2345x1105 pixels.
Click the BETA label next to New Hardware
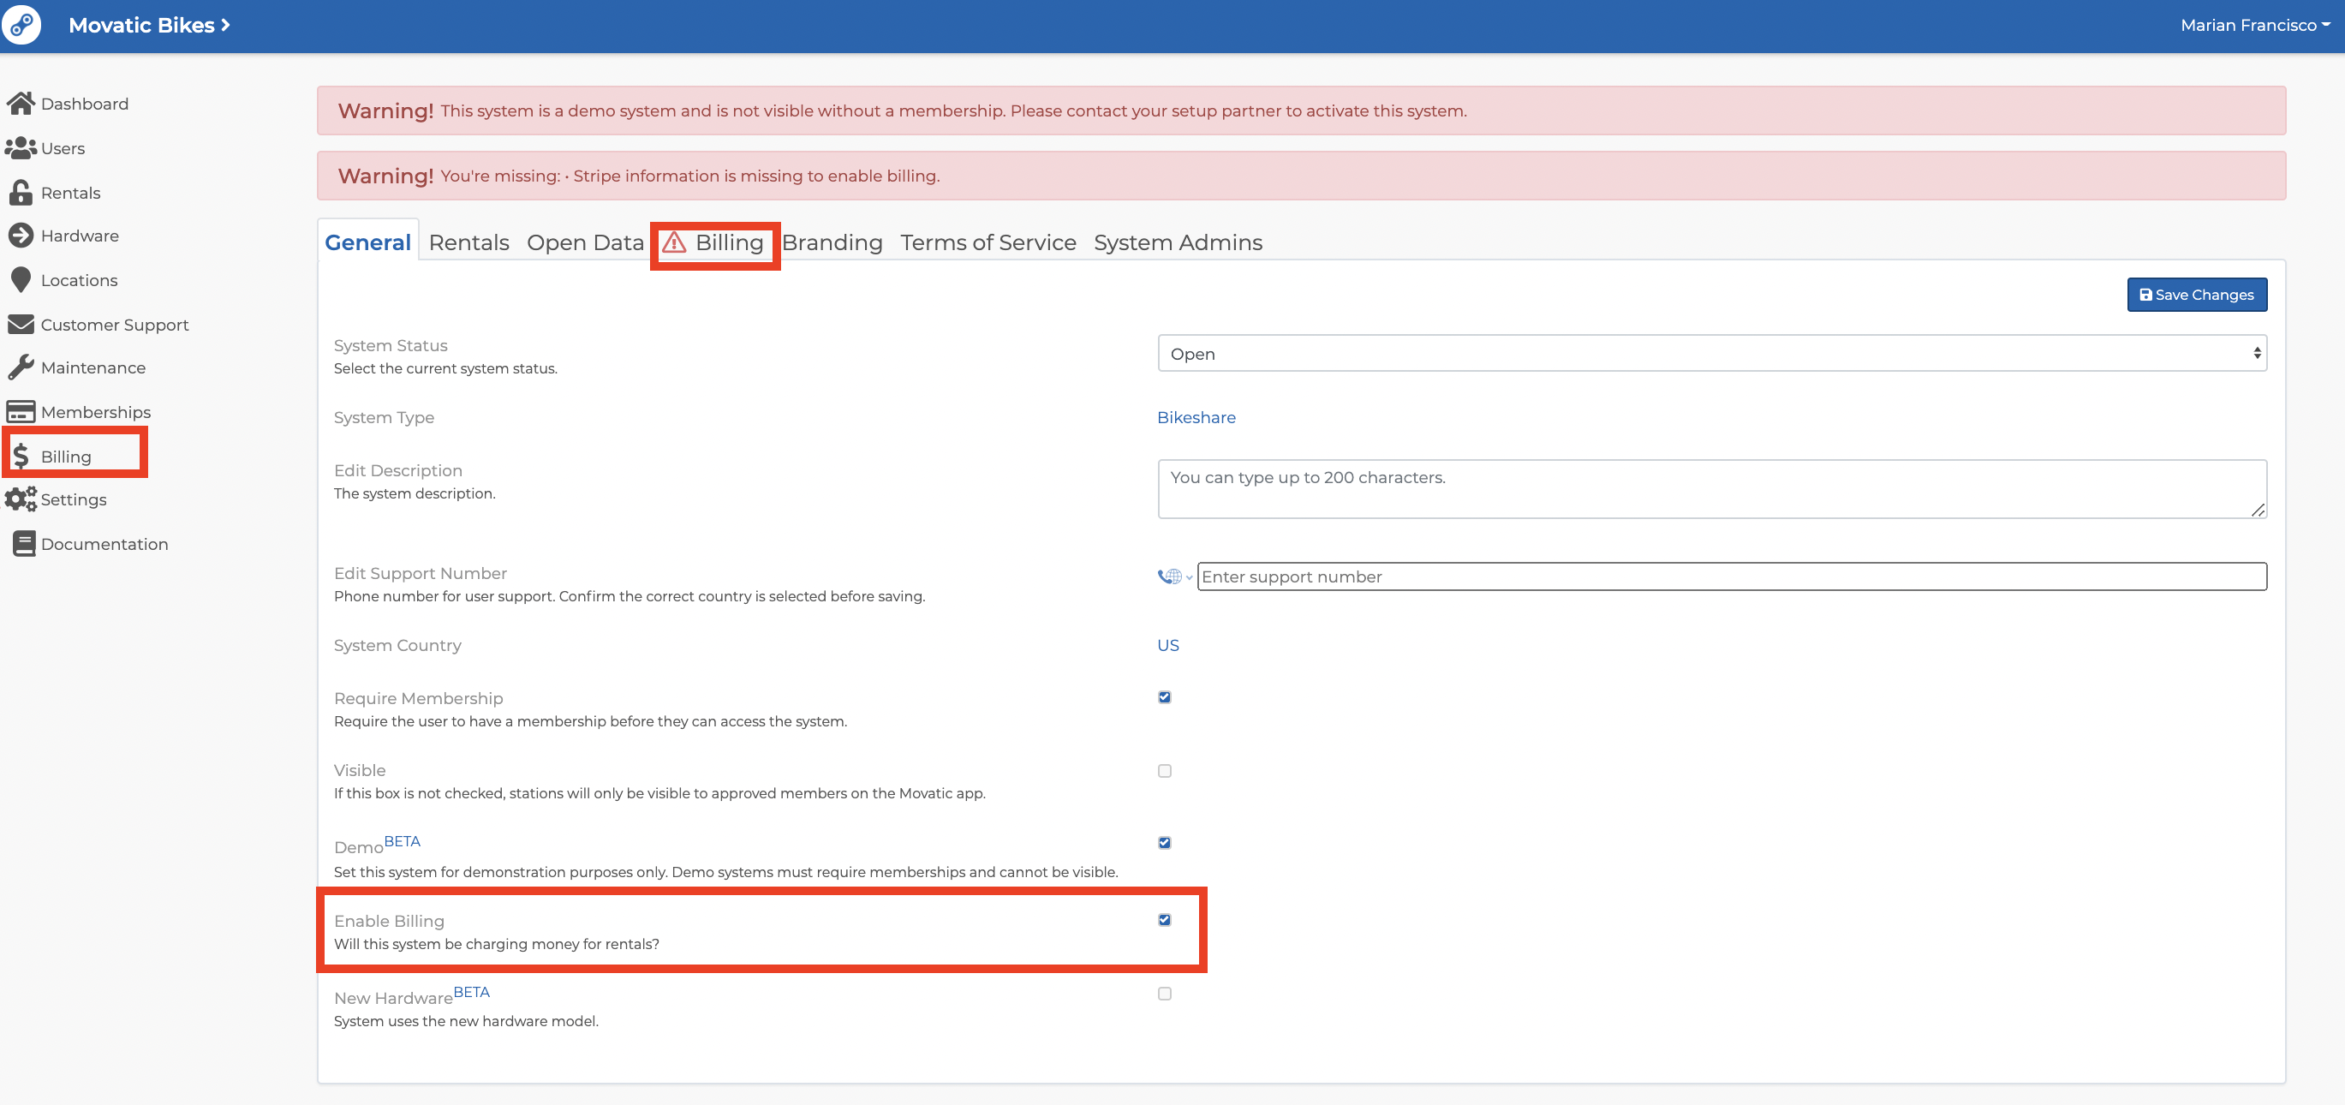point(471,992)
